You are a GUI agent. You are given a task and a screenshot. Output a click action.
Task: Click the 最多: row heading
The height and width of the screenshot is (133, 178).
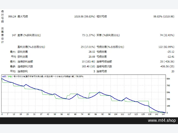[x=13, y=66]
